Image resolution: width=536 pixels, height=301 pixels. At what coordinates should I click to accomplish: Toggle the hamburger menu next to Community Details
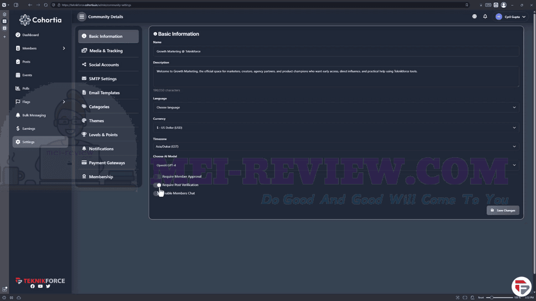click(82, 17)
